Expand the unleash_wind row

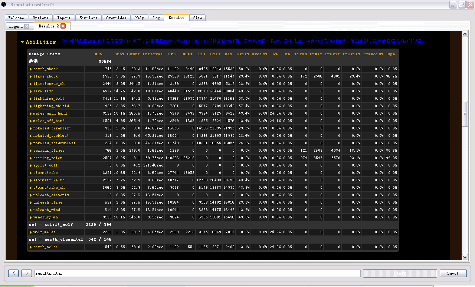[x=31, y=210]
